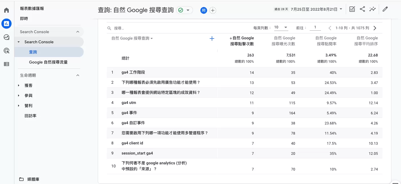Collapse the Search Console section header
This screenshot has width=401, height=184.
(78, 32)
